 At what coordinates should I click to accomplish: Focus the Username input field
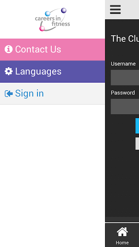pyautogui.click(x=125, y=78)
